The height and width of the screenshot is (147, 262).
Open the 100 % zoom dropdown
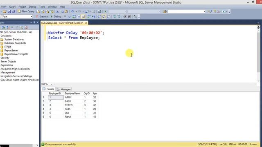coord(52,84)
